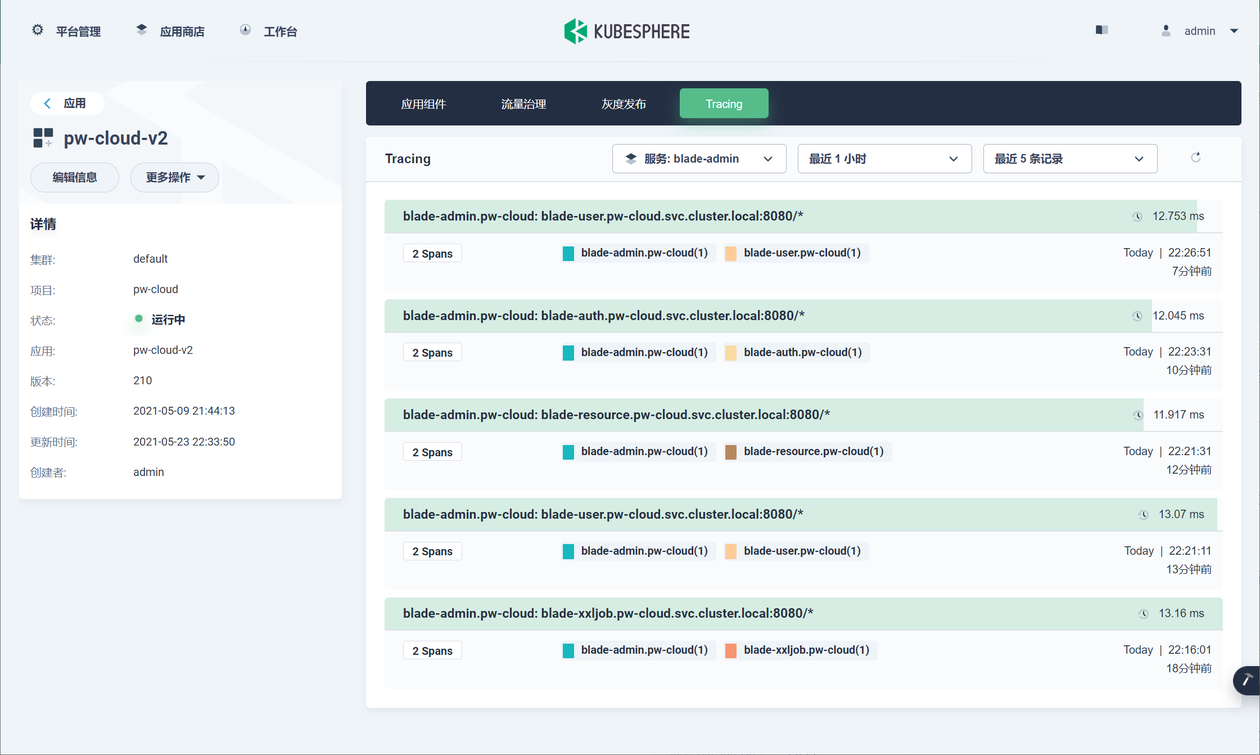Image resolution: width=1260 pixels, height=755 pixels.
Task: Select the 应用组件 tab
Action: coord(423,104)
